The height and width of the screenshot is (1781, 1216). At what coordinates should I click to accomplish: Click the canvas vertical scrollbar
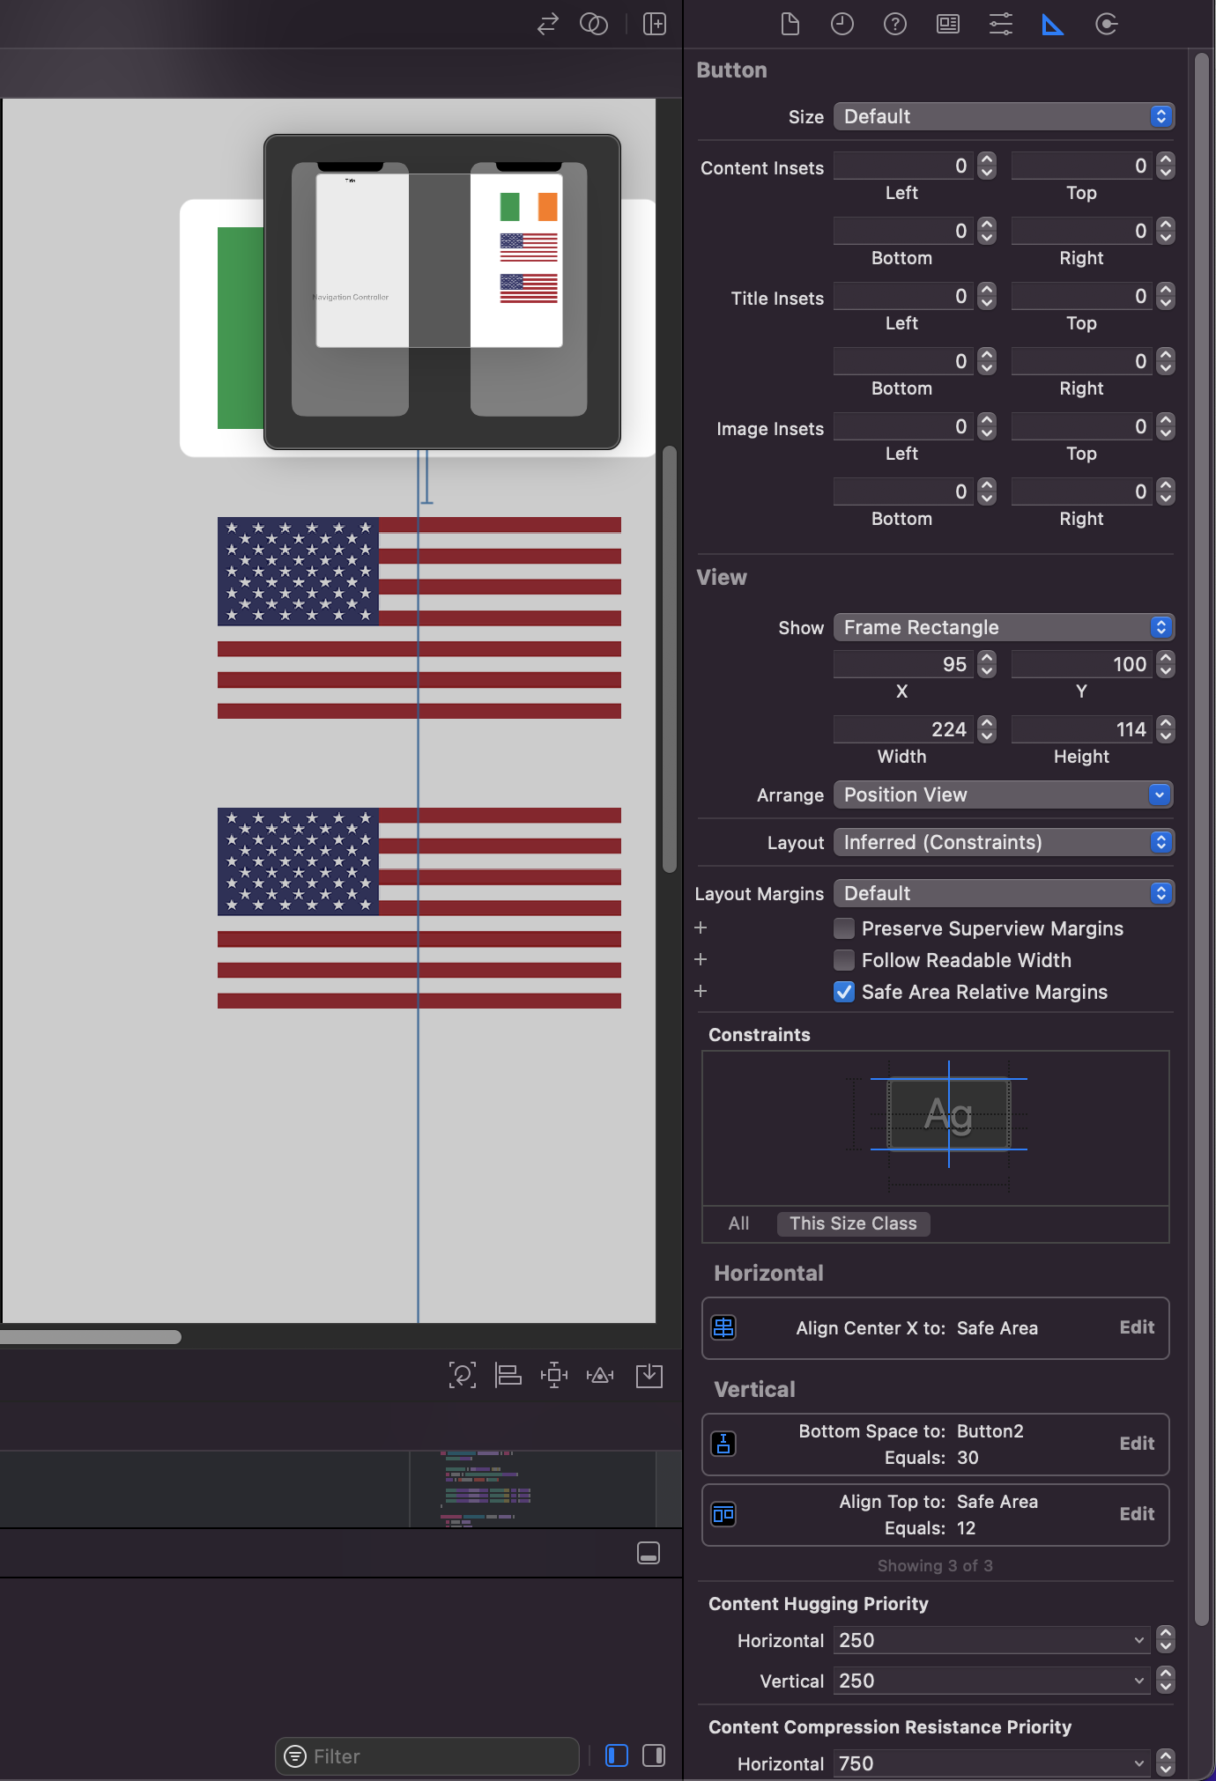pyautogui.click(x=670, y=659)
